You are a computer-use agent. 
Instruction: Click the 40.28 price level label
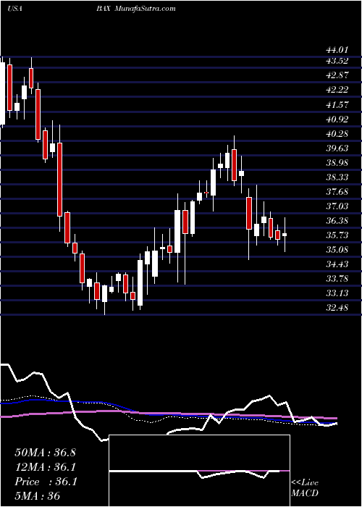pyautogui.click(x=337, y=133)
